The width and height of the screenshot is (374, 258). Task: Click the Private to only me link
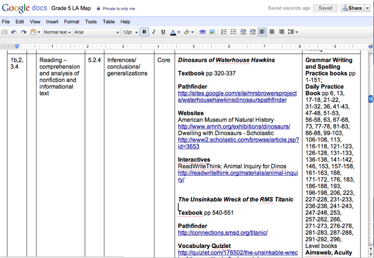(x=119, y=9)
